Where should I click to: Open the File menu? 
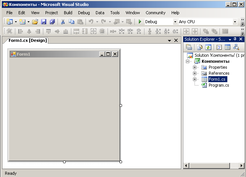9,13
